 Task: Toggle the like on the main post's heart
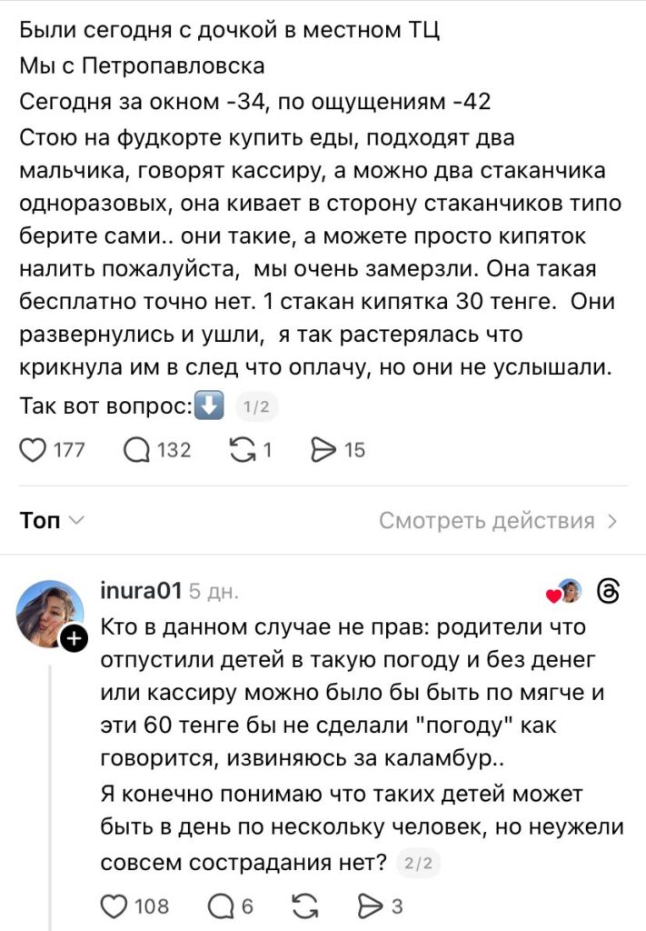click(33, 448)
